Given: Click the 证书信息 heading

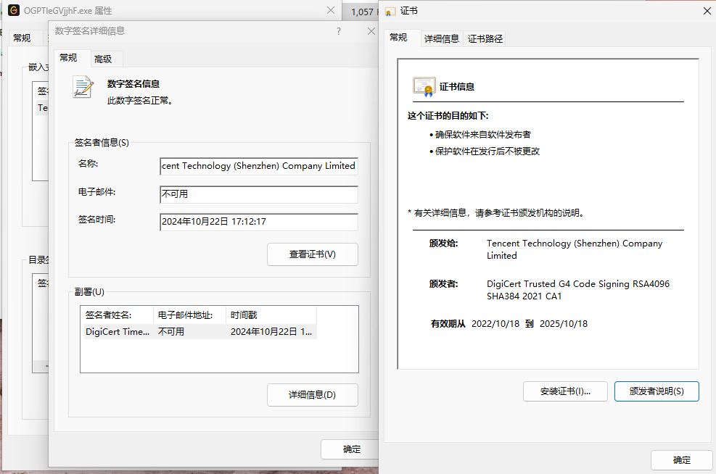Looking at the screenshot, I should 456,87.
